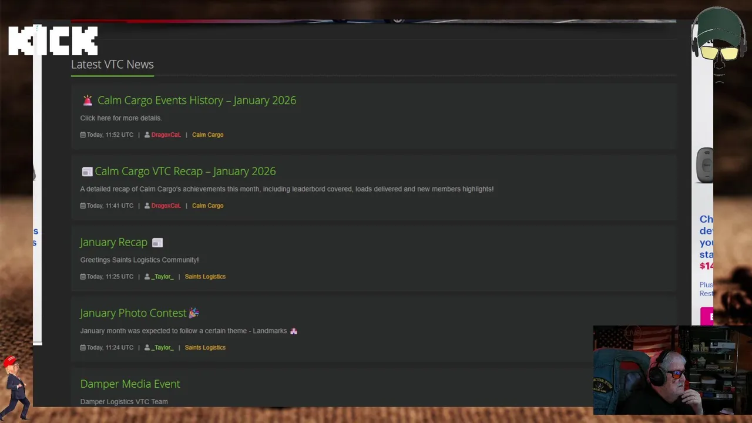
Task: Open the Damper Media Event post
Action: coord(130,384)
